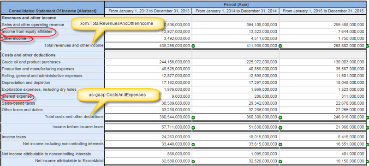369x166 pixels.
Task: Click green check icon beside 32,520,000,000
Action: coord(280,161)
